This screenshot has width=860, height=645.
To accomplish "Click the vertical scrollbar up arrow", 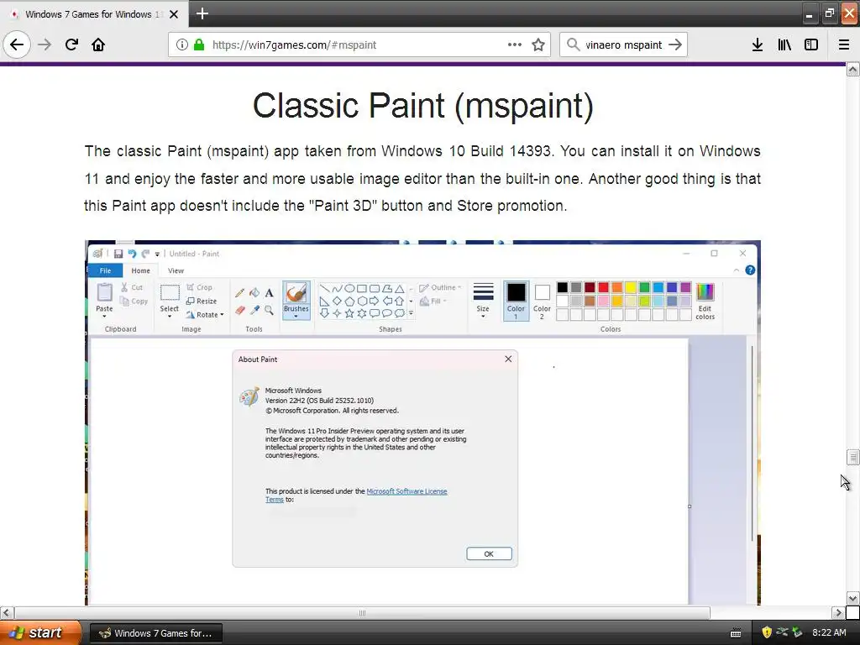I will pyautogui.click(x=853, y=69).
